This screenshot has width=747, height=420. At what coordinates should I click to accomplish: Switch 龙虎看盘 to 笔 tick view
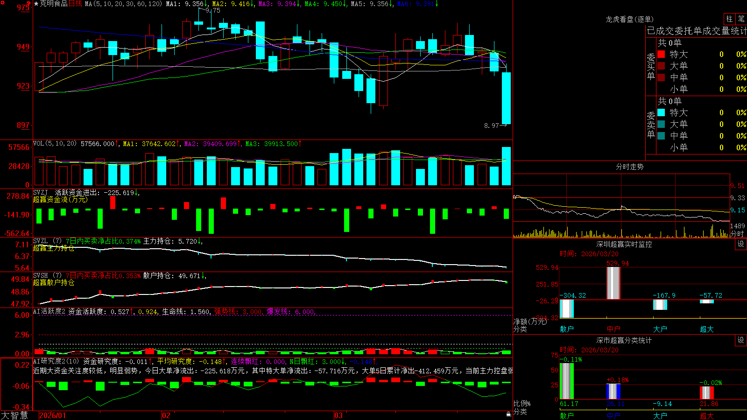741,19
